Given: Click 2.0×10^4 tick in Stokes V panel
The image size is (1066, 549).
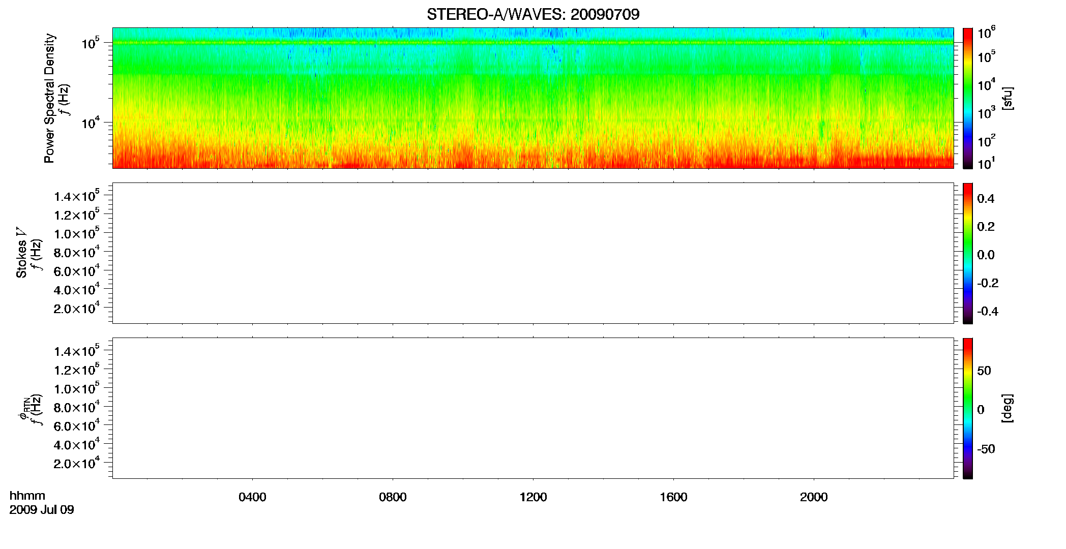Looking at the screenshot, I should click(x=77, y=308).
